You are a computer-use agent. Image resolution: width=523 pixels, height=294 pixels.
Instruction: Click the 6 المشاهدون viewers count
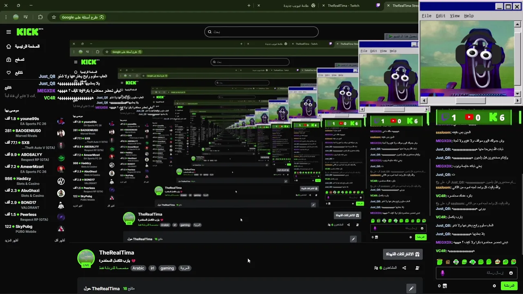(x=385, y=268)
